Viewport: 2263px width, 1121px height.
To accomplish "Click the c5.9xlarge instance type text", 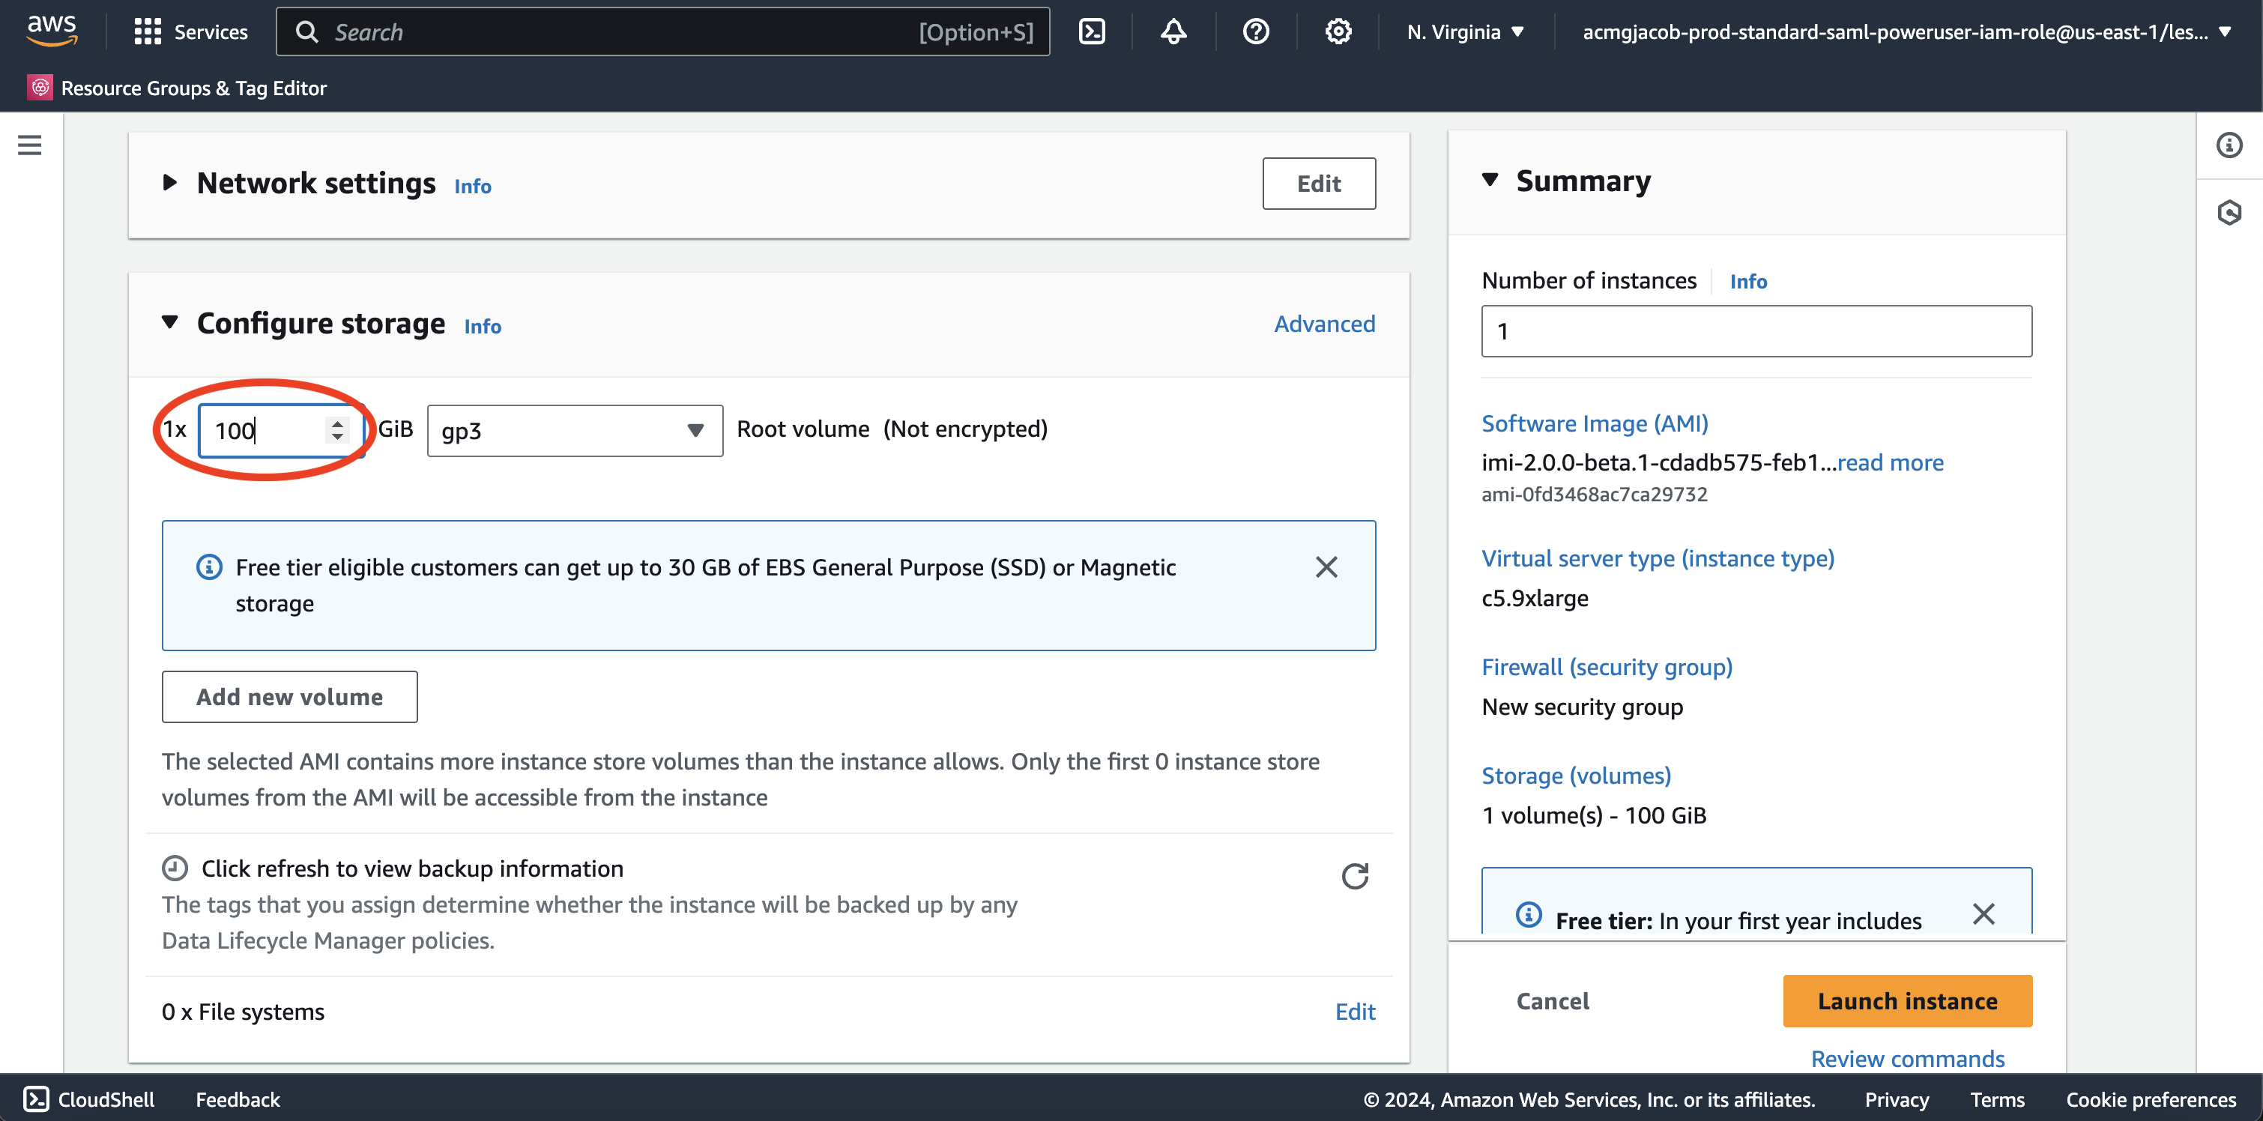I will (1535, 598).
